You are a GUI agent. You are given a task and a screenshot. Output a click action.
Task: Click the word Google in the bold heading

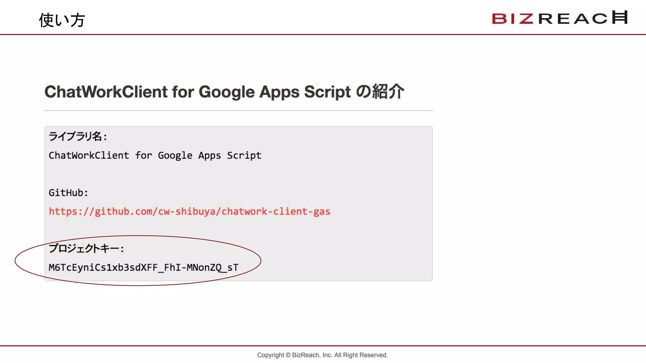[x=226, y=92]
